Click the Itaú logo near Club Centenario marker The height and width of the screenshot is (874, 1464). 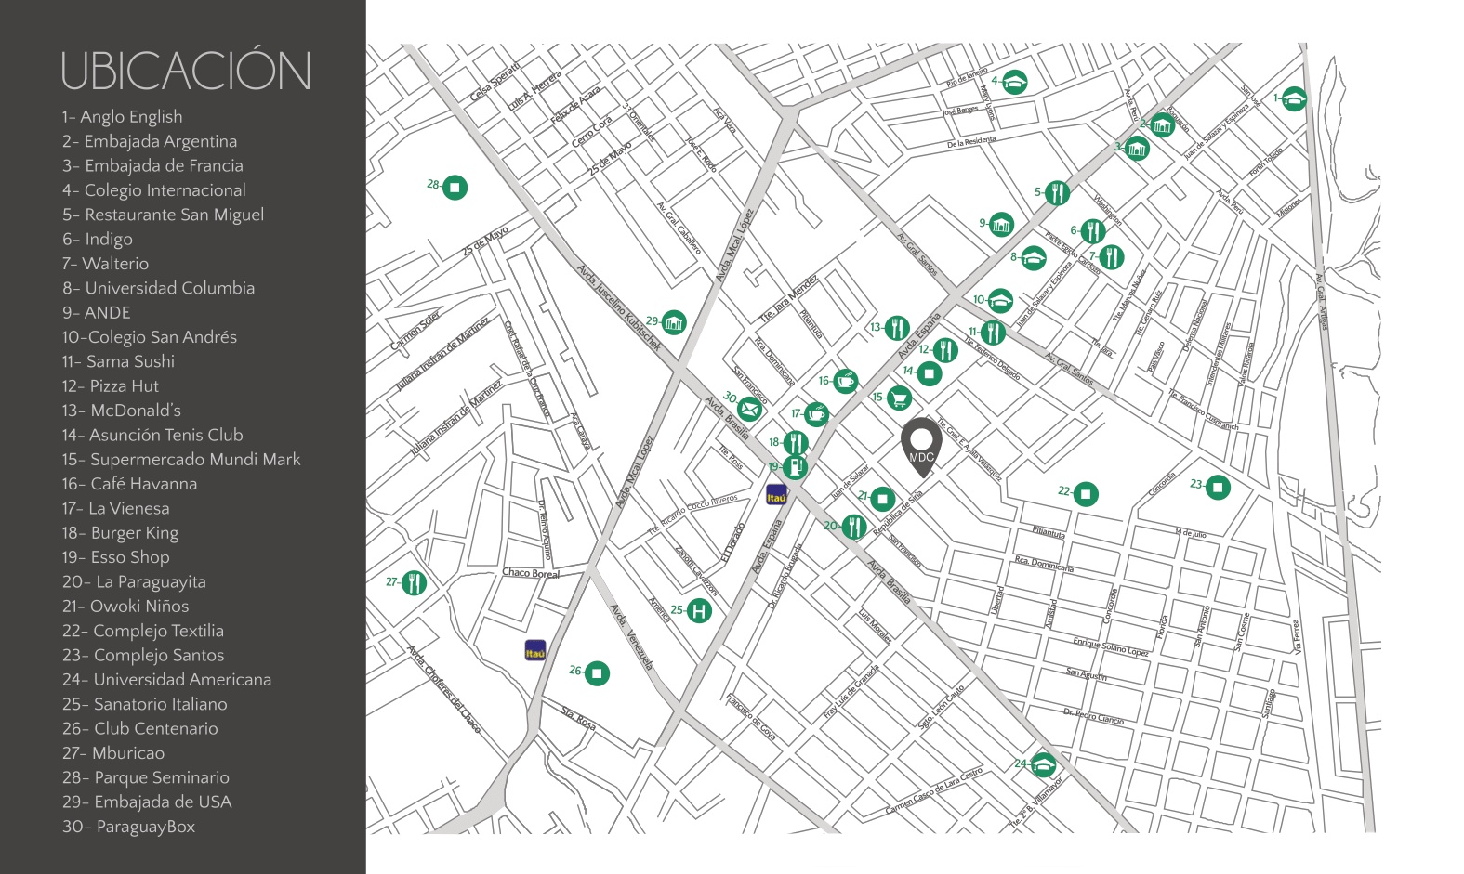535,650
